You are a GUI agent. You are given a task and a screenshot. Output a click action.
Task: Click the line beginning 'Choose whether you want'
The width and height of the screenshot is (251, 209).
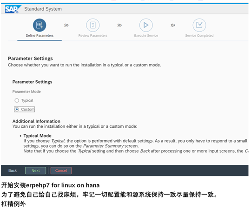(85, 65)
